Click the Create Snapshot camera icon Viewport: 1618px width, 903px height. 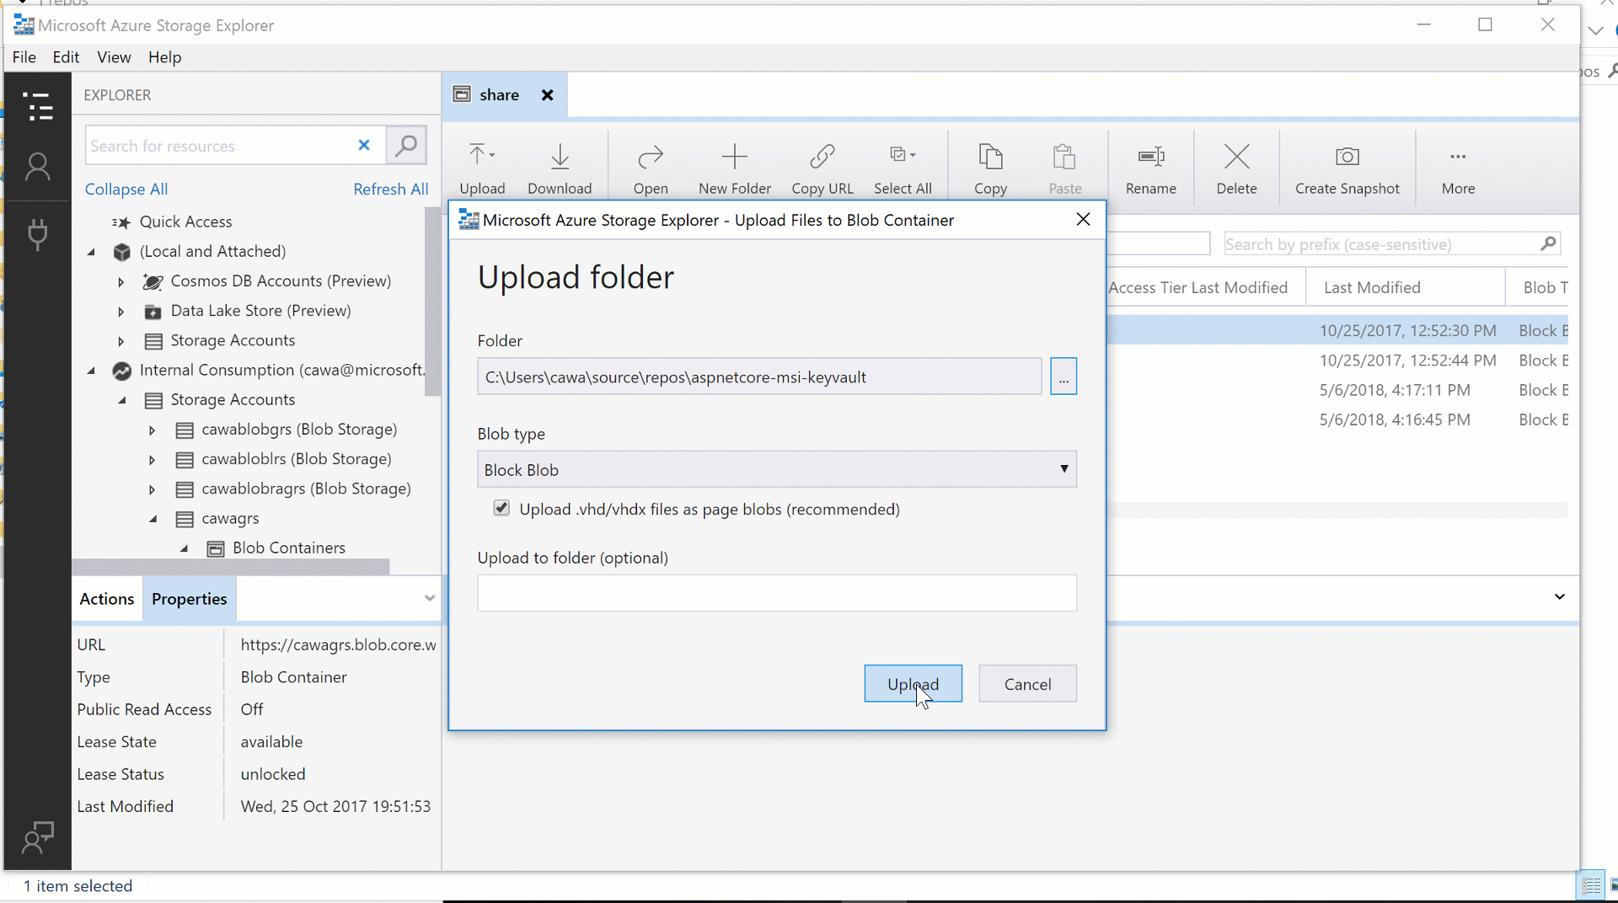pos(1347,158)
